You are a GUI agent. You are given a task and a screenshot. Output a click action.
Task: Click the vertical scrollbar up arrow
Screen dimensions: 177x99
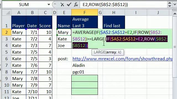(175, 13)
